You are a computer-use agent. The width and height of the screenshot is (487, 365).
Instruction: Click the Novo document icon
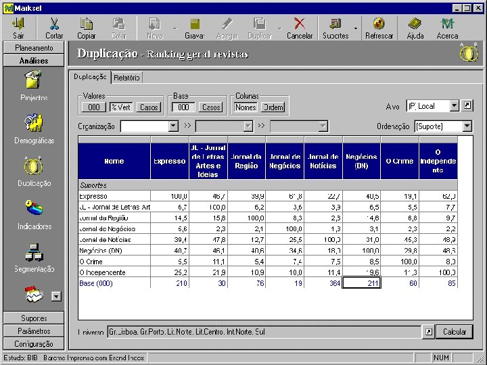pyautogui.click(x=155, y=28)
